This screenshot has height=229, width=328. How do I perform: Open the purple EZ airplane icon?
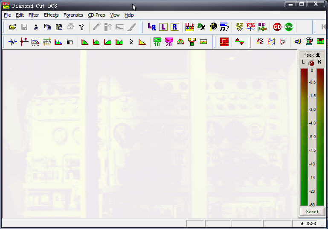(x=262, y=27)
